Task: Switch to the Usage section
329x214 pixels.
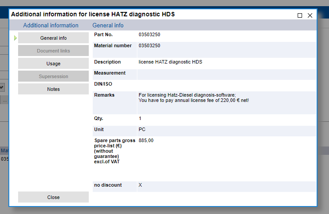Action: [53, 64]
